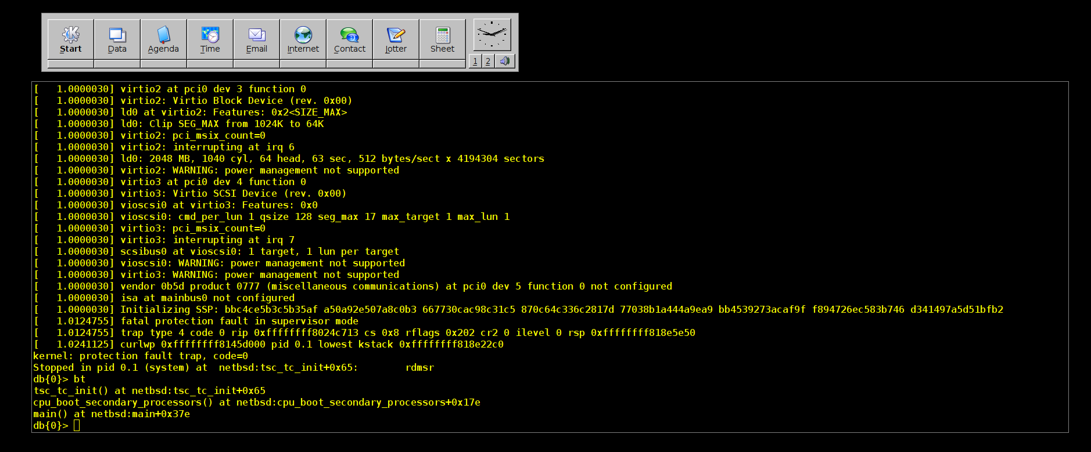Screen dimensions: 1091x452
Task: Open the Start menu button
Action: pos(70,40)
